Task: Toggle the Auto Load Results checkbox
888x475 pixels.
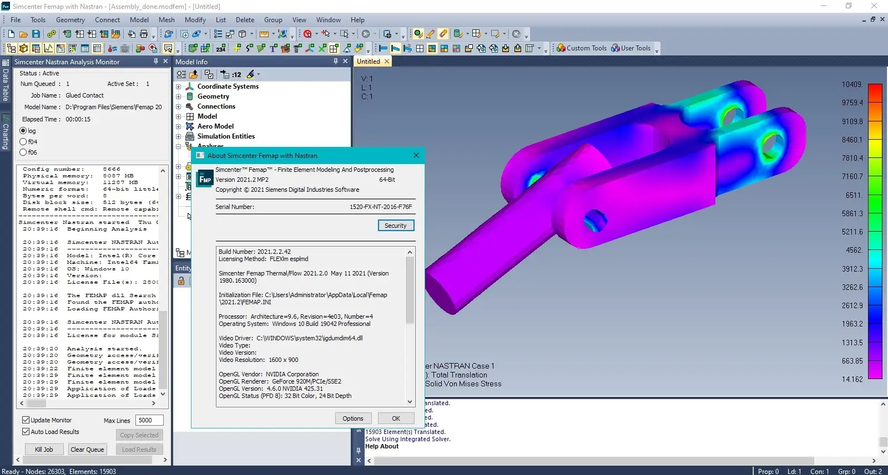Action: click(26, 431)
